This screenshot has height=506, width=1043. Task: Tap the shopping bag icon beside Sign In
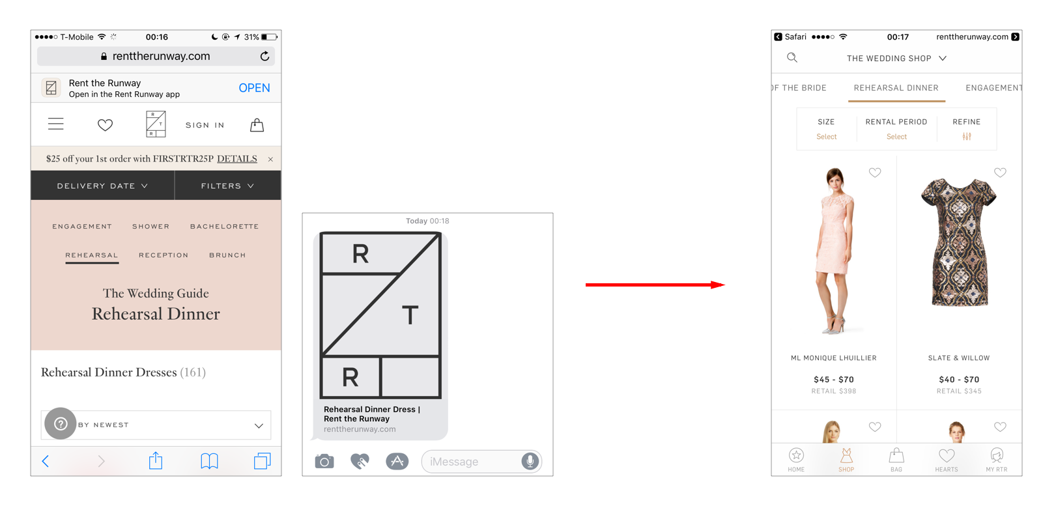(x=257, y=124)
